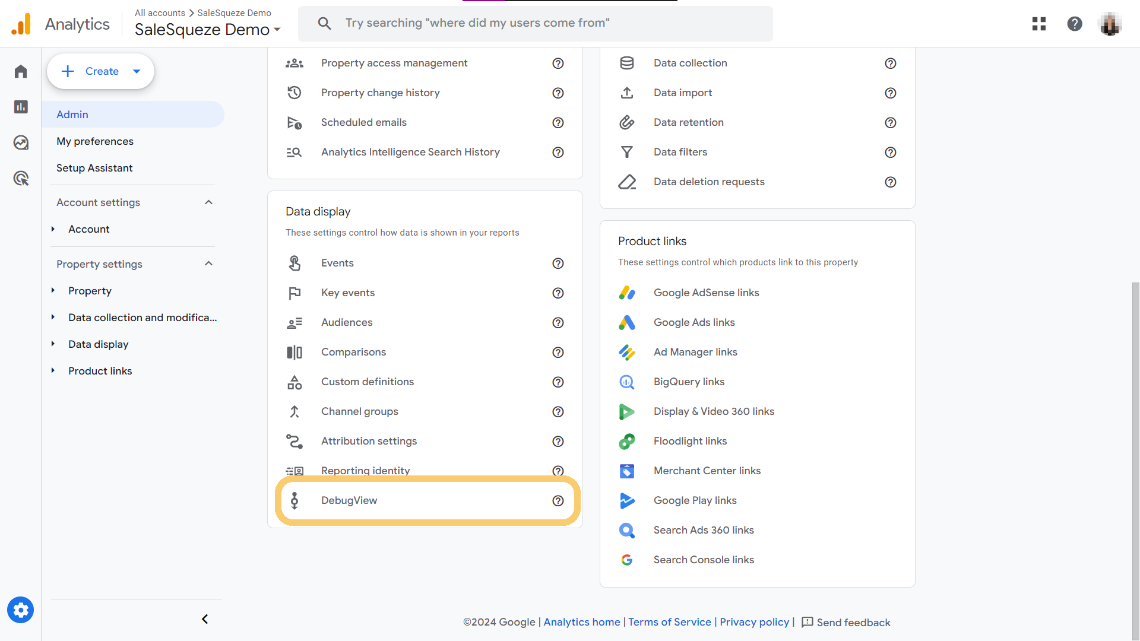Open the Create button dropdown arrow
The height and width of the screenshot is (641, 1140).
(137, 71)
